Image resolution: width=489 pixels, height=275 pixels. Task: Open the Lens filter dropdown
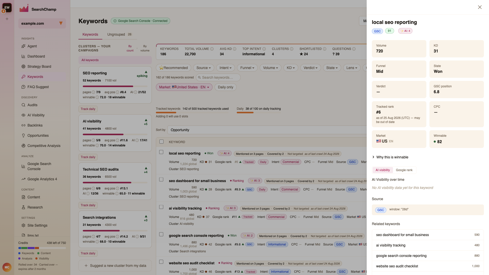pos(352,68)
